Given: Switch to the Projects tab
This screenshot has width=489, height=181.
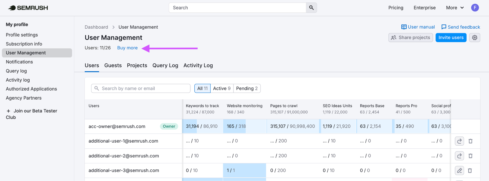Looking at the screenshot, I should tap(137, 65).
